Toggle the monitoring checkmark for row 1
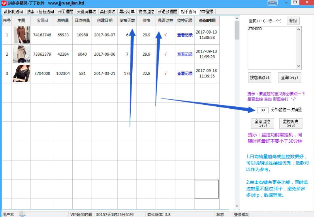 (x=165, y=35)
